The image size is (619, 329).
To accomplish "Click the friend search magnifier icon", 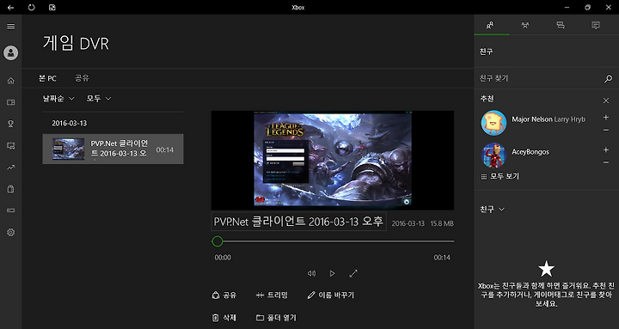I will [x=608, y=79].
